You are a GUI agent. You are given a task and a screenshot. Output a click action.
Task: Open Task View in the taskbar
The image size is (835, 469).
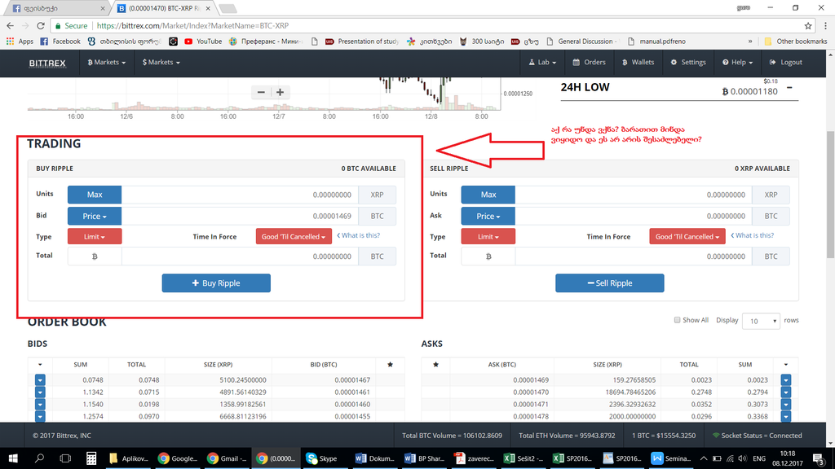(65, 458)
